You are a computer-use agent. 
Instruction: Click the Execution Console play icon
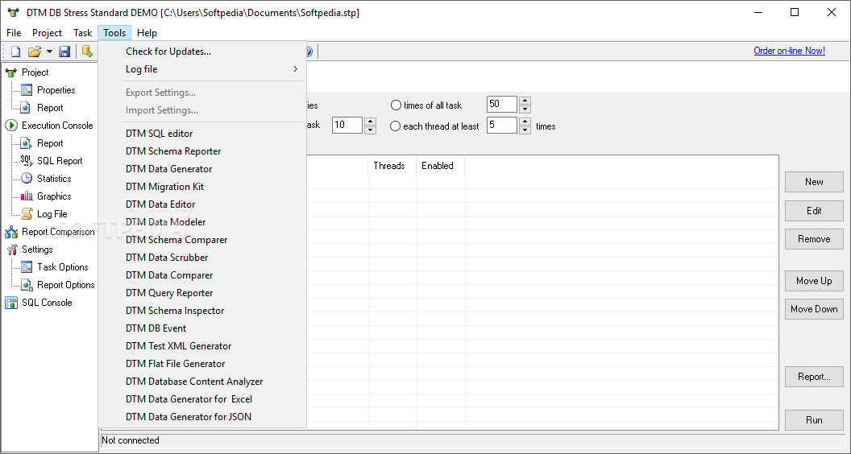click(10, 126)
